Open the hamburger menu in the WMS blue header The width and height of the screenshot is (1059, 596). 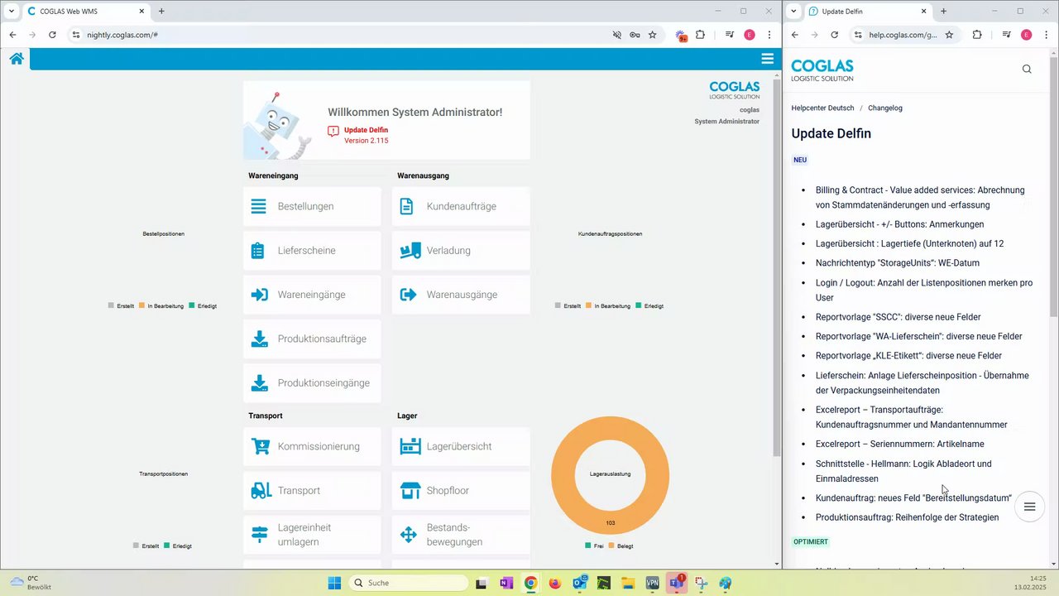tap(768, 59)
